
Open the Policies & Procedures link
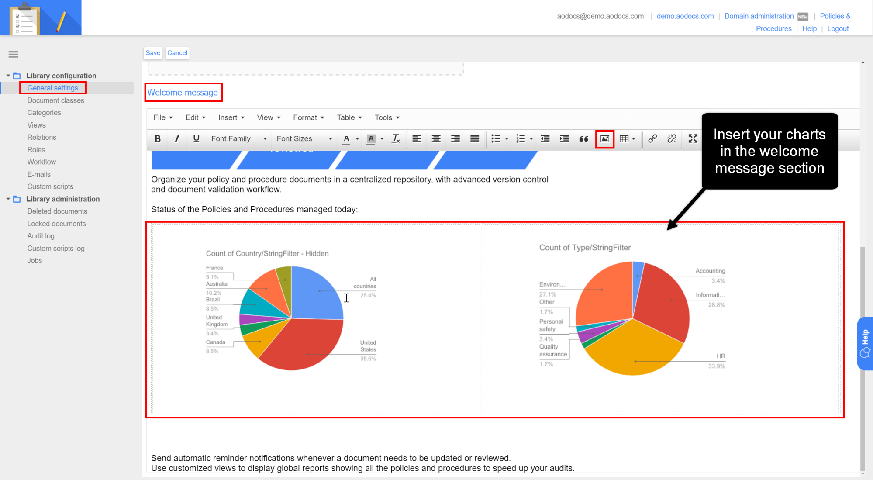click(835, 16)
